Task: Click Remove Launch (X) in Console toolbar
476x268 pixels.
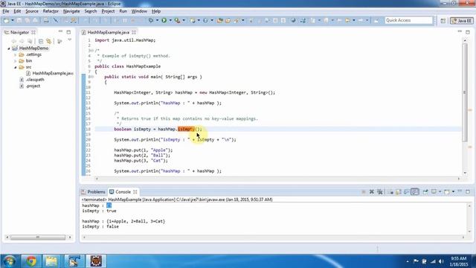Action: tap(372, 192)
